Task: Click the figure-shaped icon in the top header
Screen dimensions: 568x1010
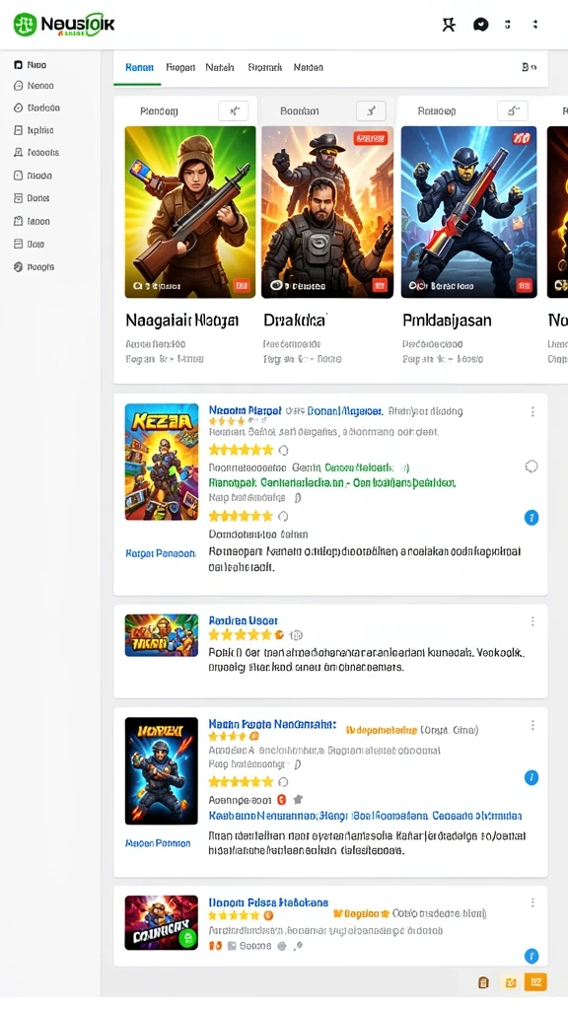Action: click(449, 25)
